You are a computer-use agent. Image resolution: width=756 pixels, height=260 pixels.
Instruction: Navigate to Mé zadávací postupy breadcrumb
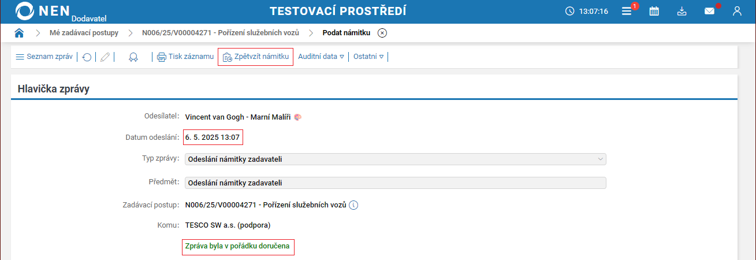pyautogui.click(x=84, y=33)
